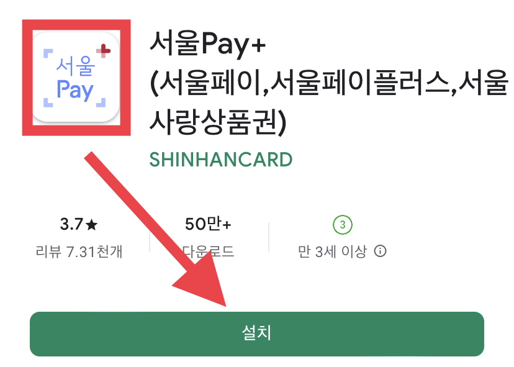Click the star icon next to 3.7
Screen dimensions: 514x367
[91, 225]
